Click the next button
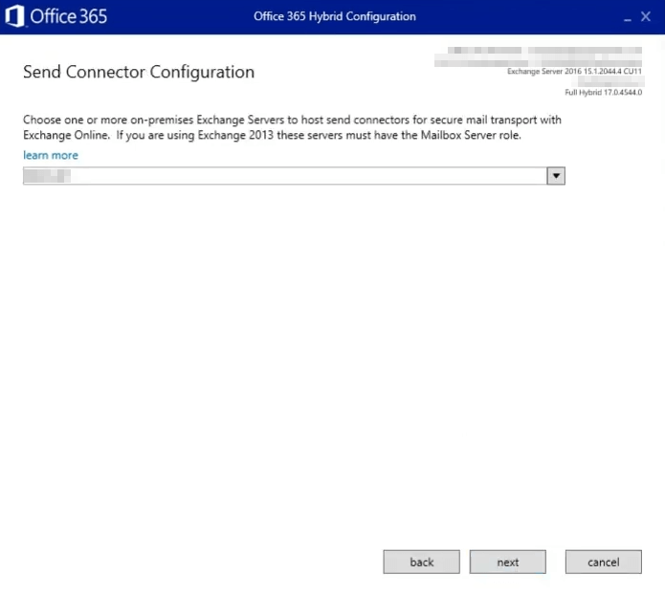Viewport: 665px width, 596px height. click(x=508, y=563)
